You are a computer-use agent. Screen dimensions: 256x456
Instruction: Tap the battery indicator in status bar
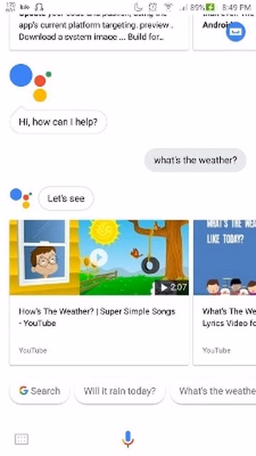pyautogui.click(x=210, y=7)
